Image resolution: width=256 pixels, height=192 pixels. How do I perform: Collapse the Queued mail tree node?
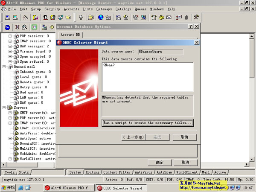4,67
